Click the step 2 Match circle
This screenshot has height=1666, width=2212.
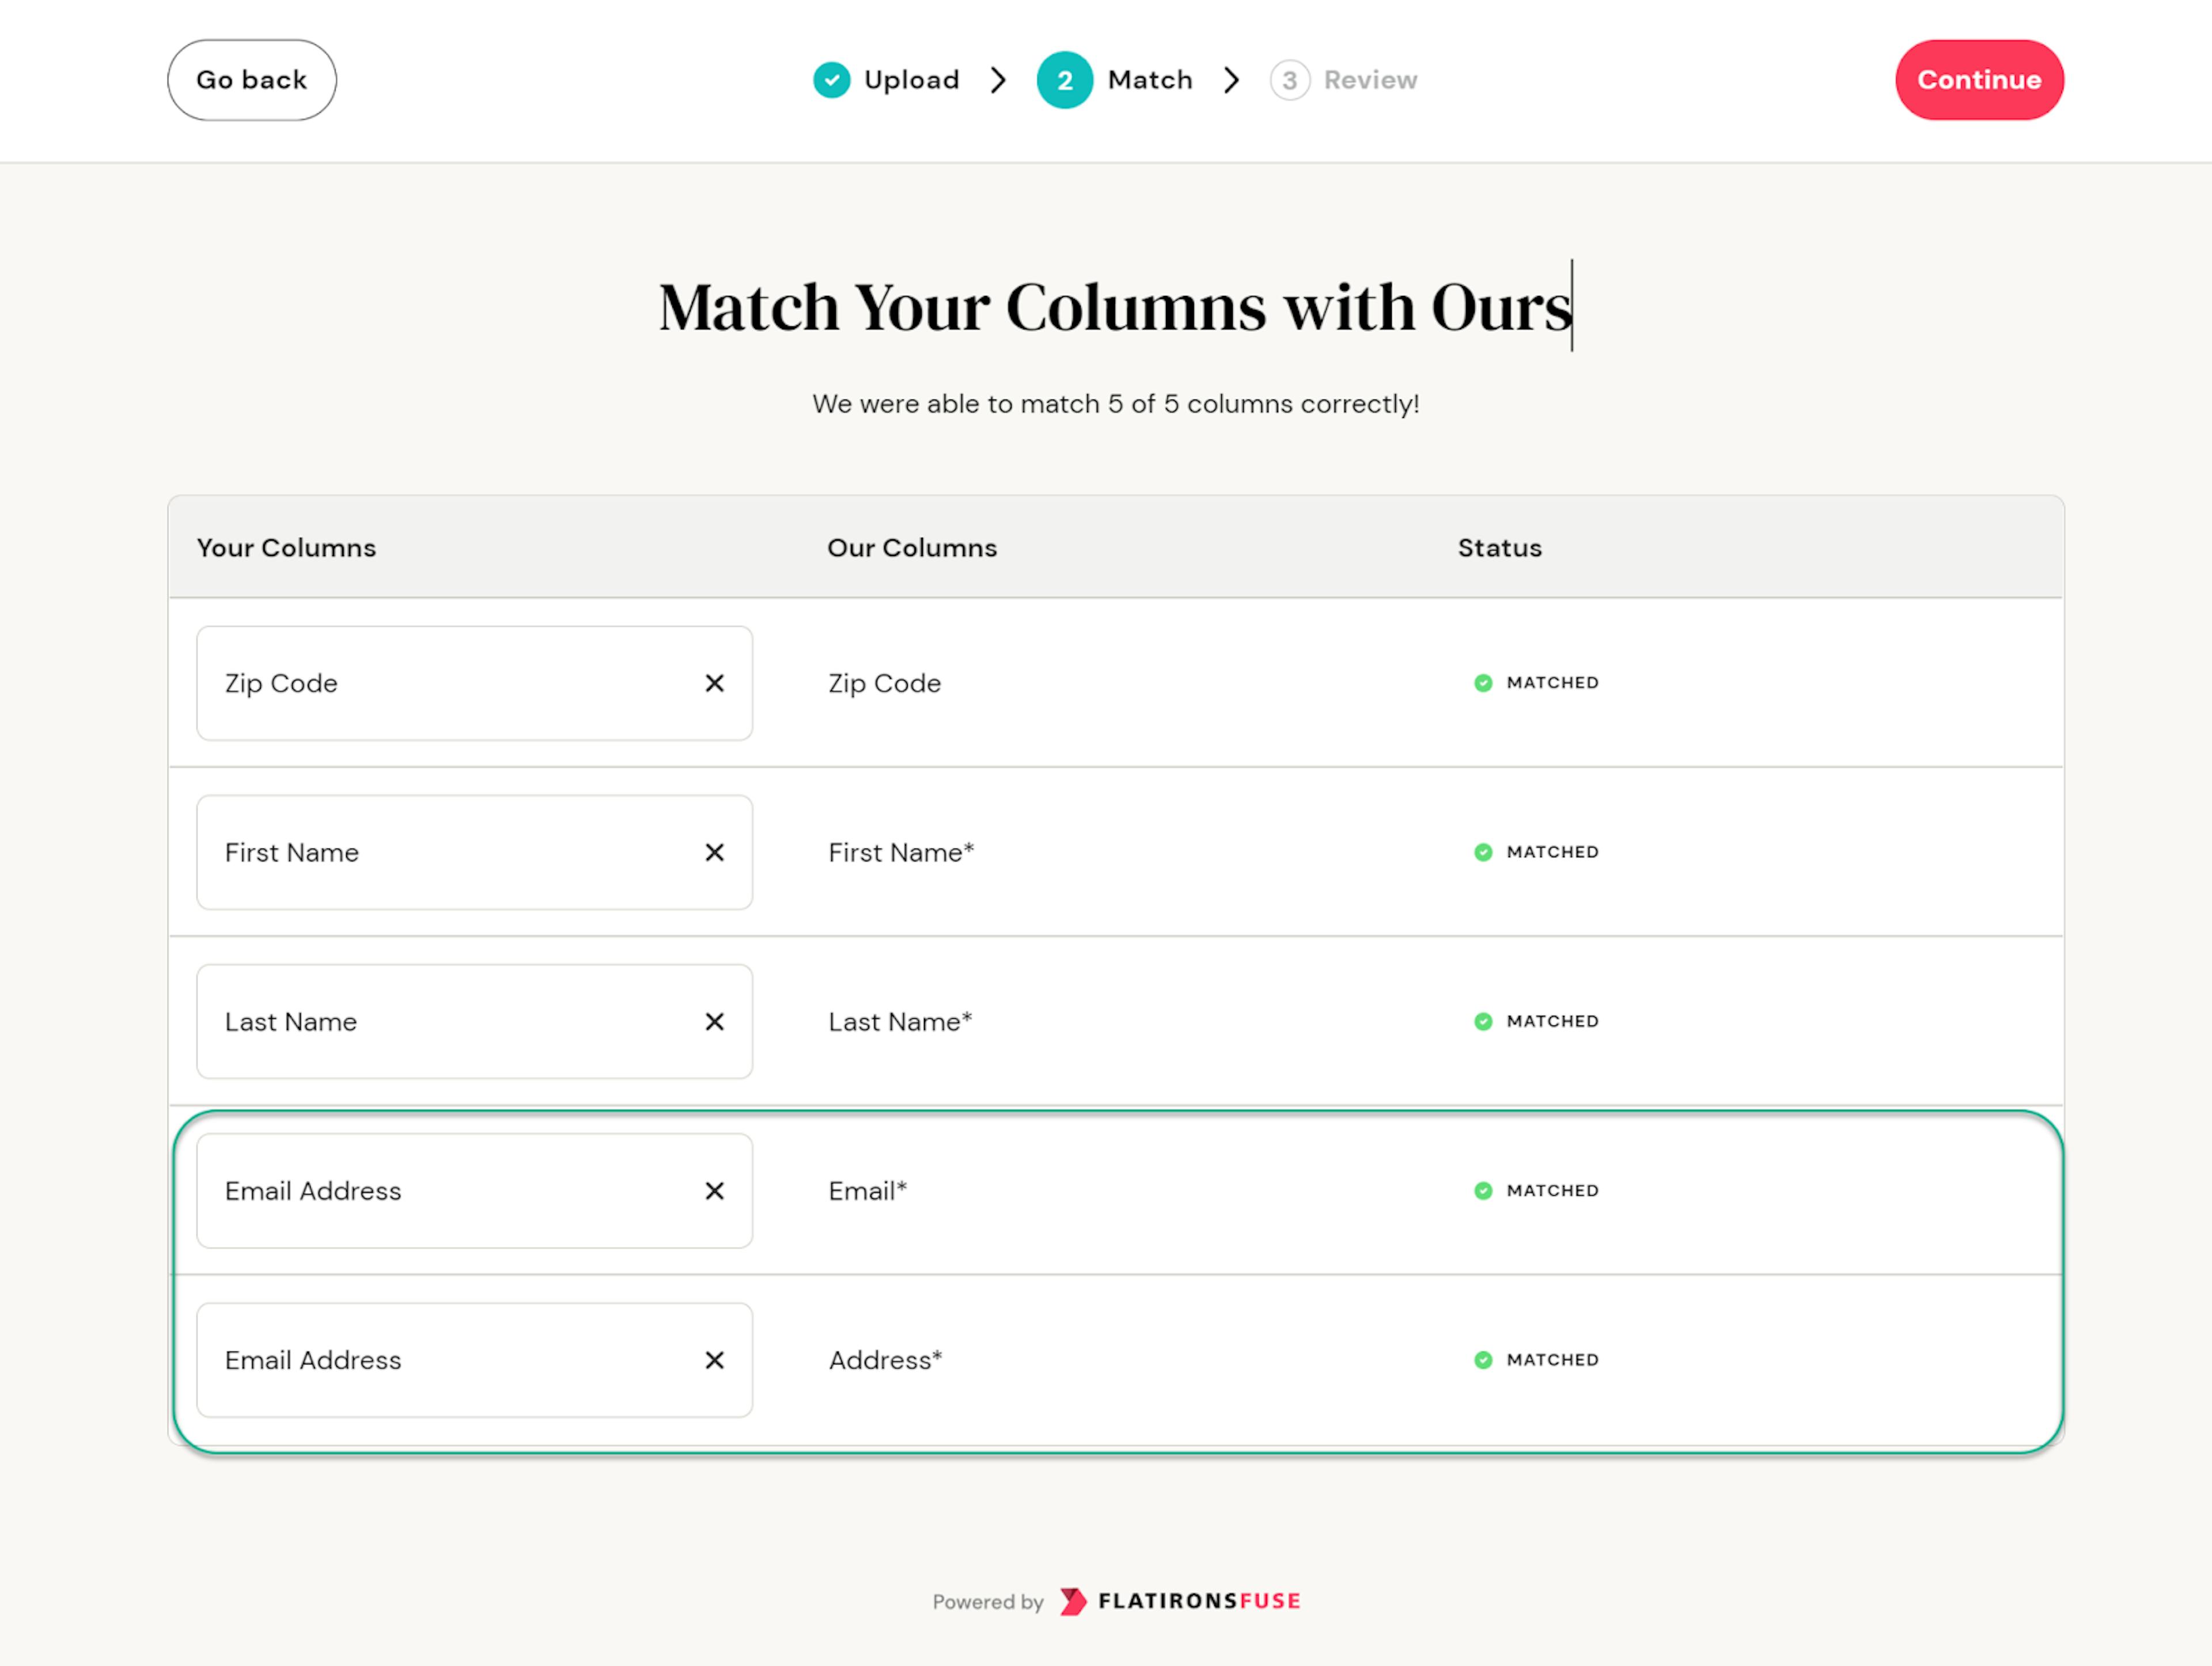click(1064, 80)
